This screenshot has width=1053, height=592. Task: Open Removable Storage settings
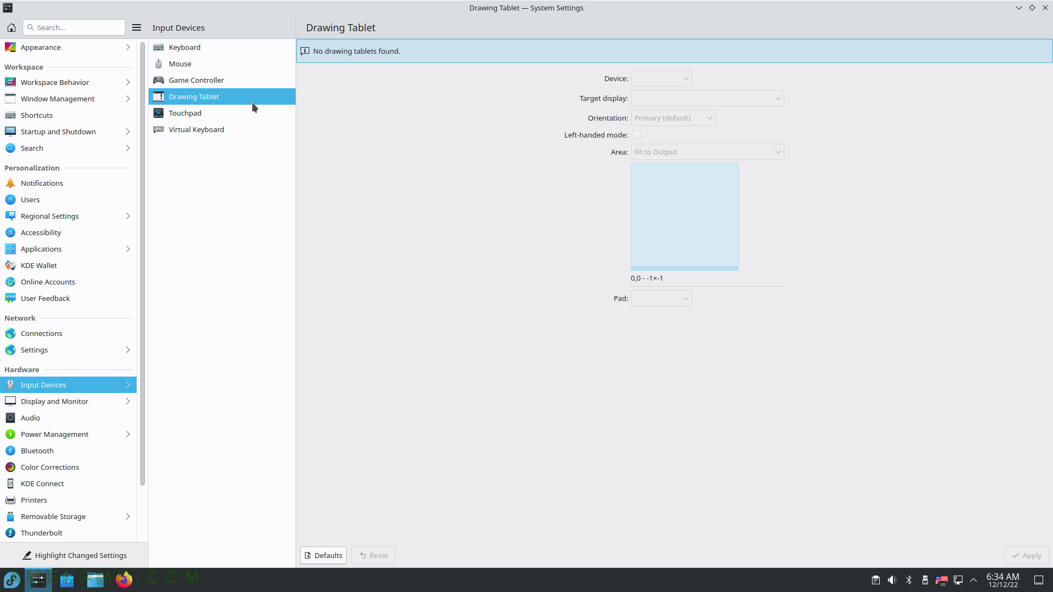click(x=68, y=516)
